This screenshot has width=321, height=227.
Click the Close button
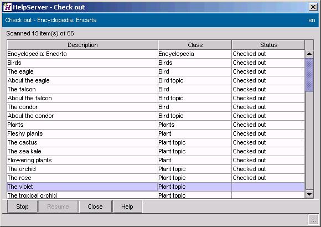tap(95, 207)
